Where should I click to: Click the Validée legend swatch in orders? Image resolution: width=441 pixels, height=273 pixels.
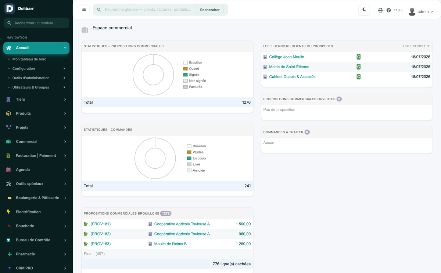pyautogui.click(x=189, y=152)
